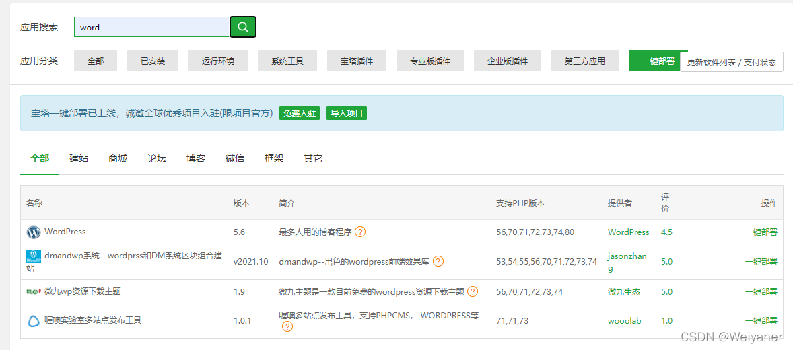Select the 宝塔插件 category
Image resolution: width=793 pixels, height=350 pixels.
(357, 61)
